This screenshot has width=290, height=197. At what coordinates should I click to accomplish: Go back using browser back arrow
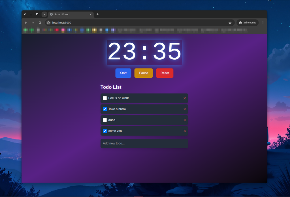pos(26,23)
